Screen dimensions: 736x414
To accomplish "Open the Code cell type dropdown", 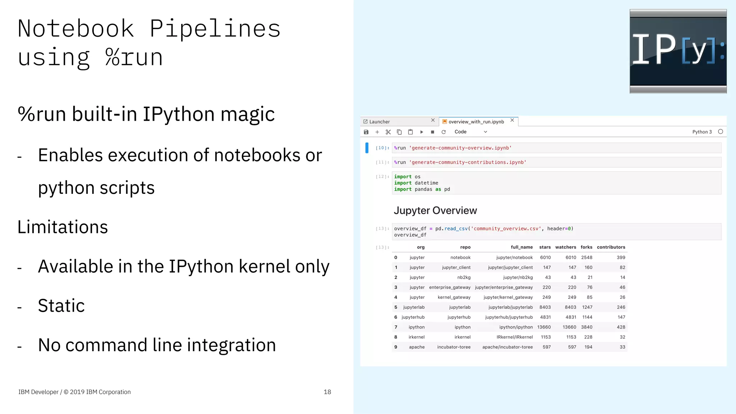I will coord(471,132).
